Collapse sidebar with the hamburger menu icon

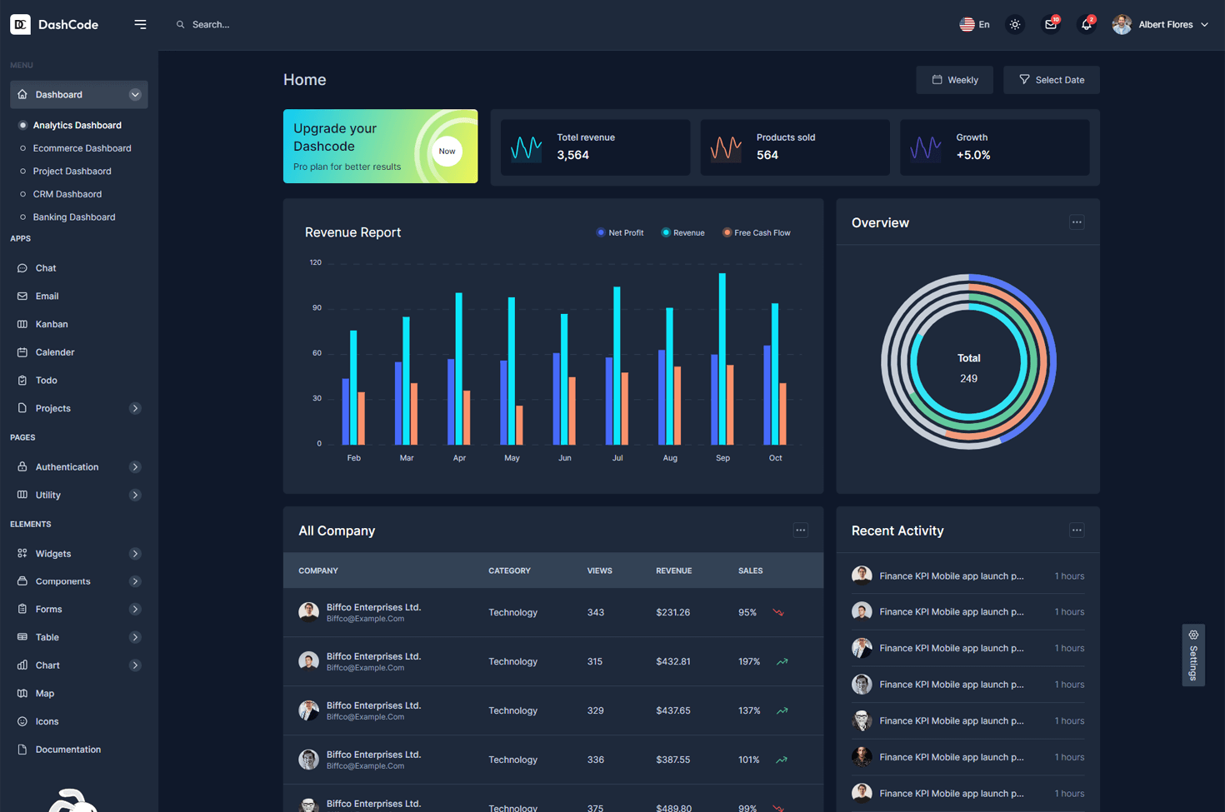click(140, 24)
